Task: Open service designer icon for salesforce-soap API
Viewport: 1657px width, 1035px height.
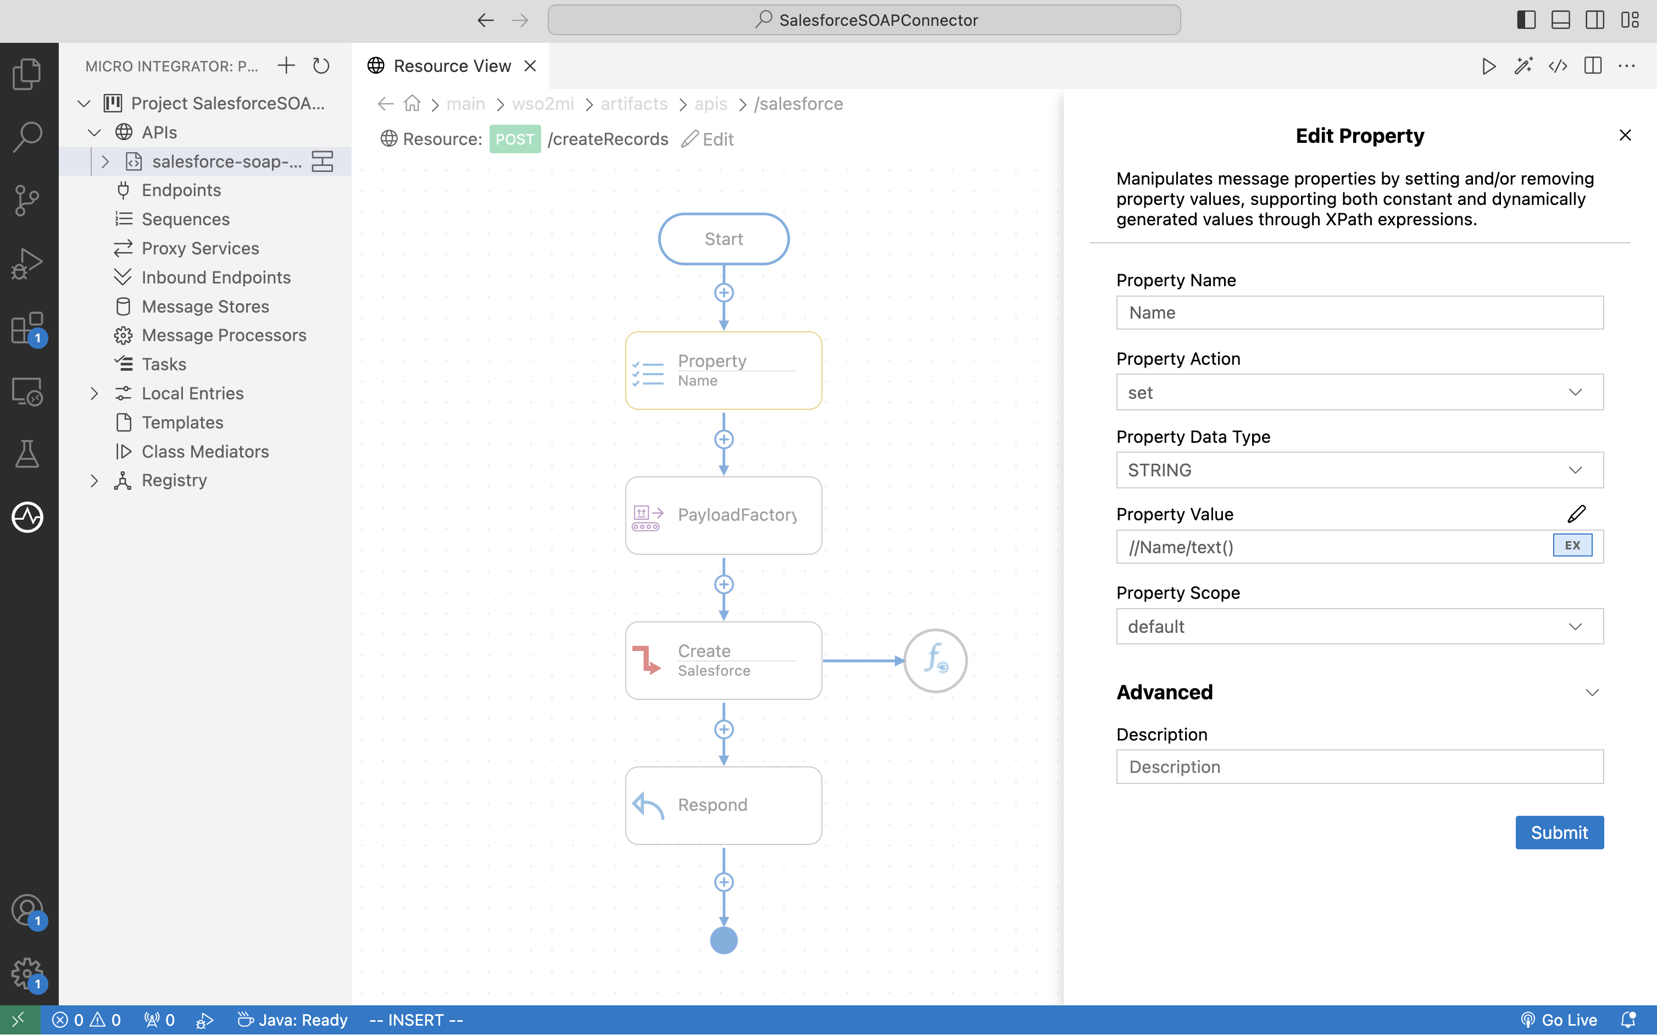Action: [322, 162]
